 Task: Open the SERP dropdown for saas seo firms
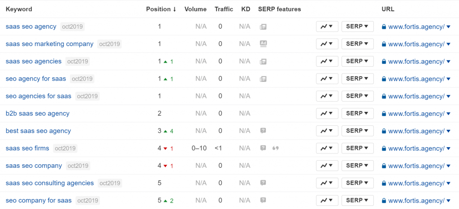[x=357, y=148]
